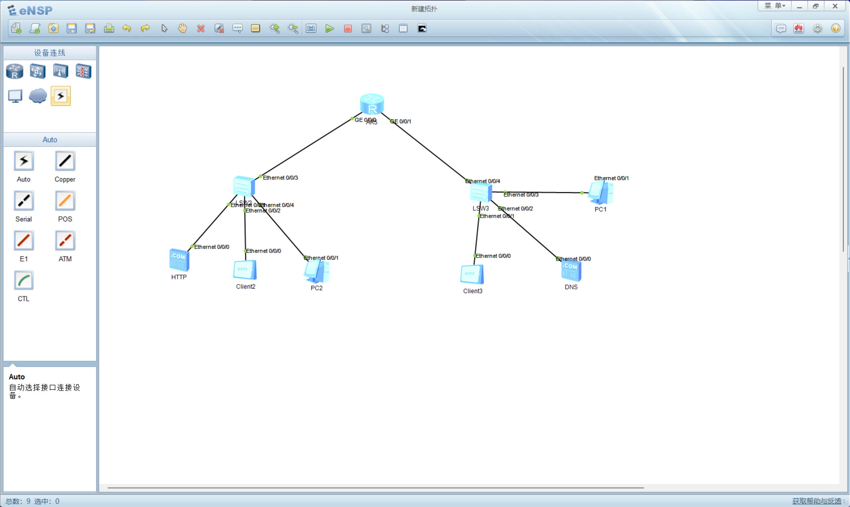
Task: Select the HTTP server device
Action: pos(179,260)
